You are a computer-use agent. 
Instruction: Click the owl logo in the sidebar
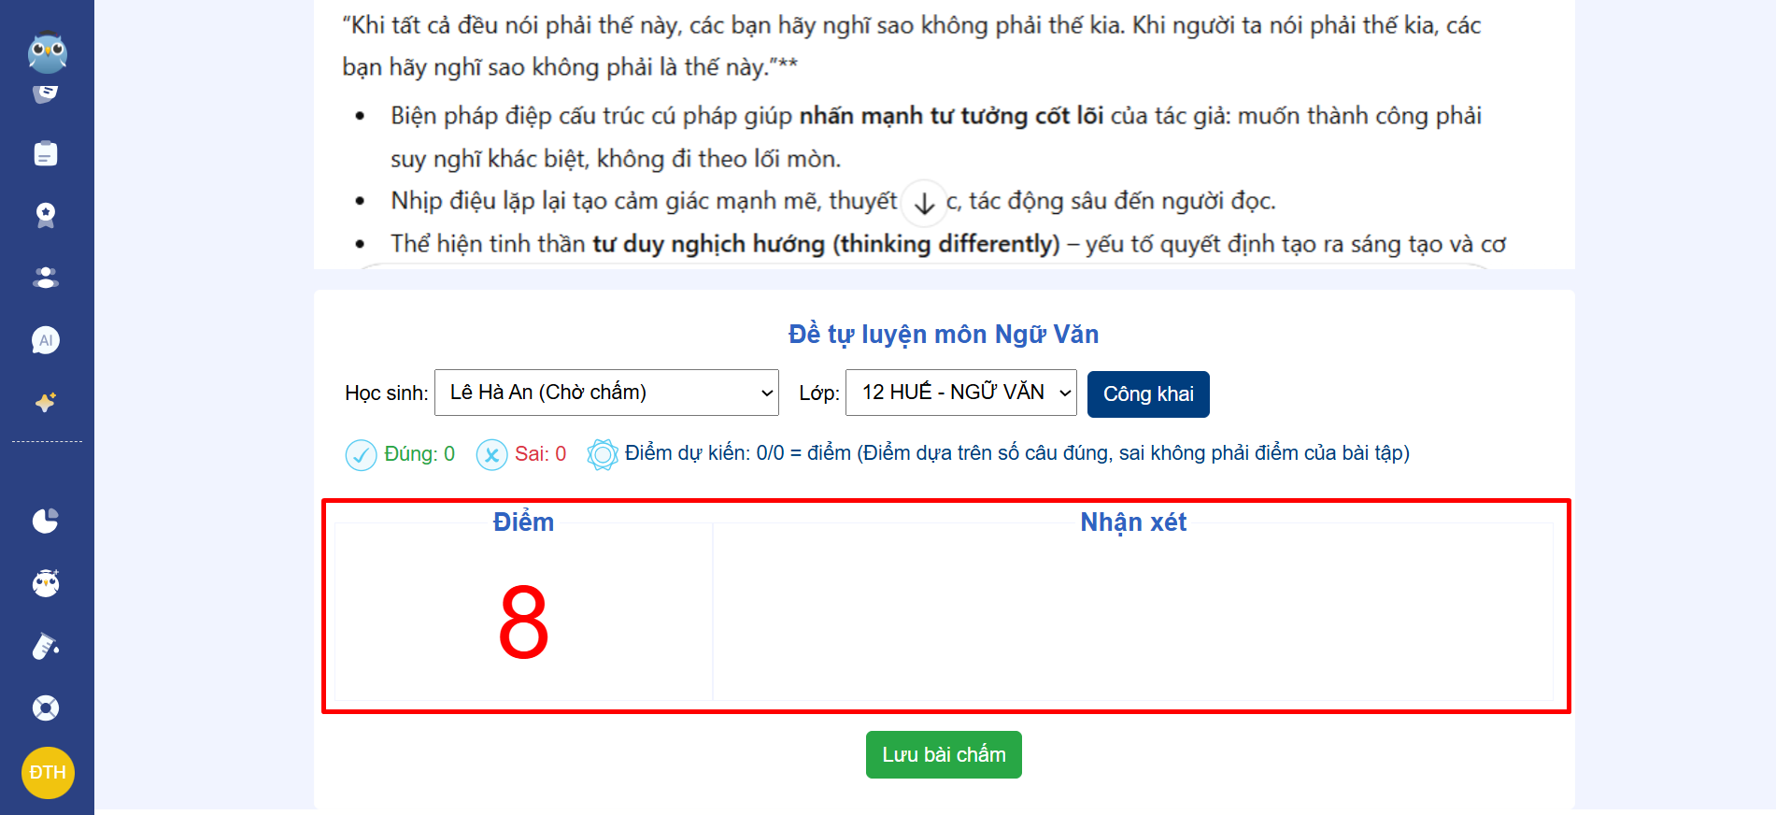47,52
